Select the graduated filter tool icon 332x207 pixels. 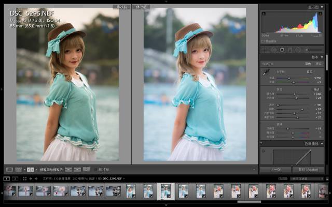290,50
